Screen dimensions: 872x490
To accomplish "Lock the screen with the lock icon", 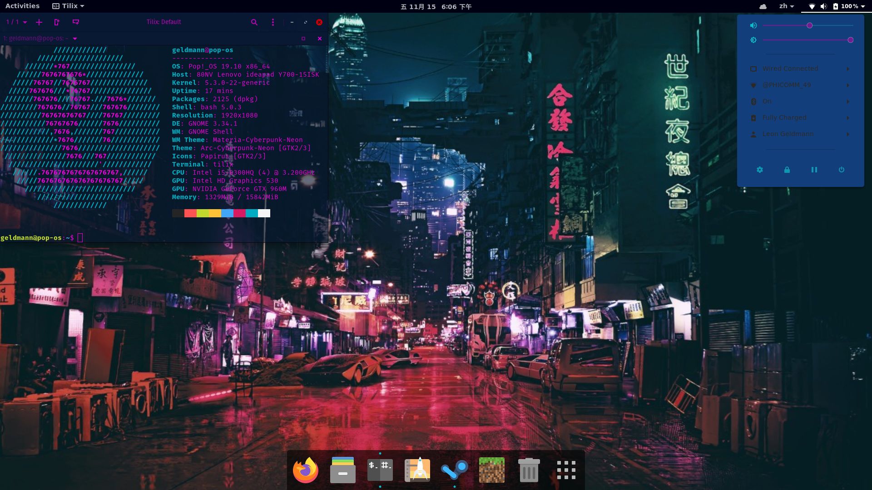I will [x=787, y=170].
